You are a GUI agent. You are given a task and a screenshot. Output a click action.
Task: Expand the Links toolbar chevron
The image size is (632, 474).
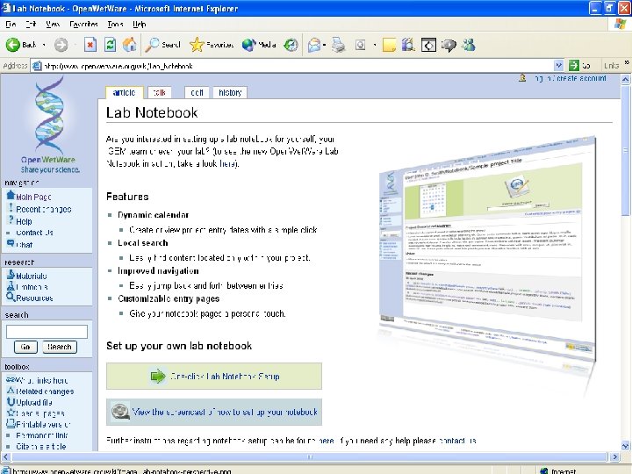tap(627, 63)
